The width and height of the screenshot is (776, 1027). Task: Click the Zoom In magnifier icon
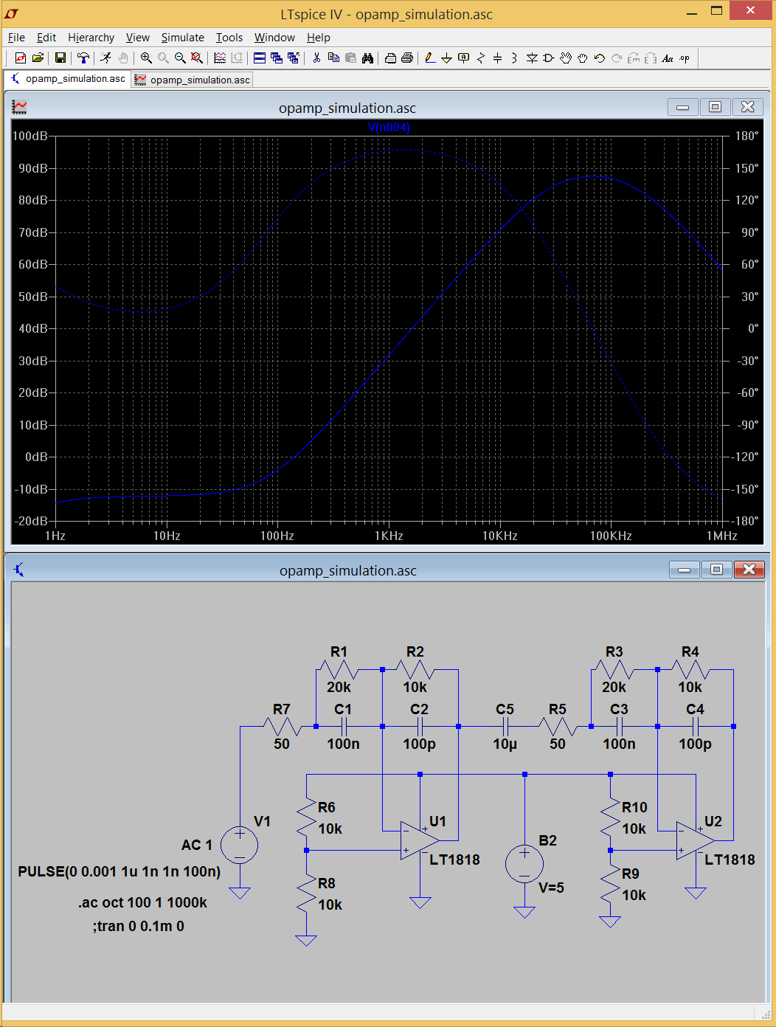[x=146, y=58]
